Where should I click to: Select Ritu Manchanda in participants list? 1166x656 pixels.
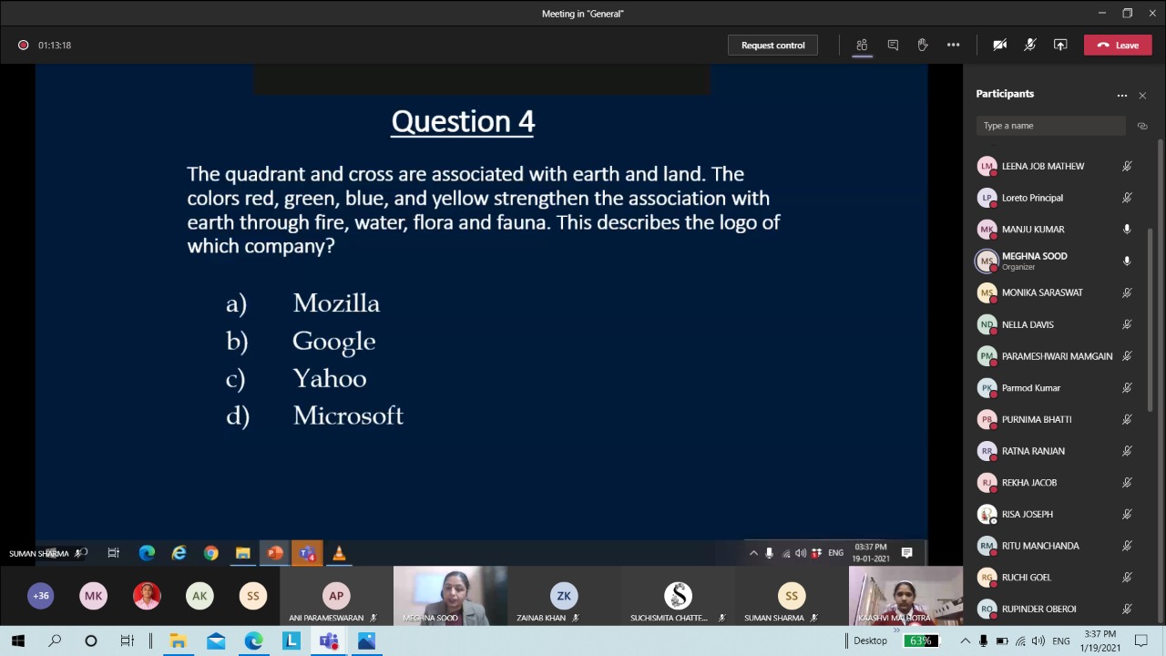click(1040, 546)
